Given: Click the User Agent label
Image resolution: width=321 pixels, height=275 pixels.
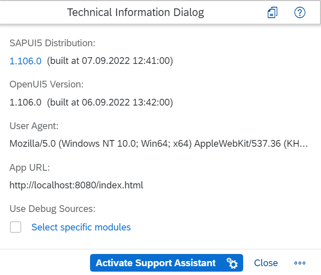Looking at the screenshot, I should (34, 126).
